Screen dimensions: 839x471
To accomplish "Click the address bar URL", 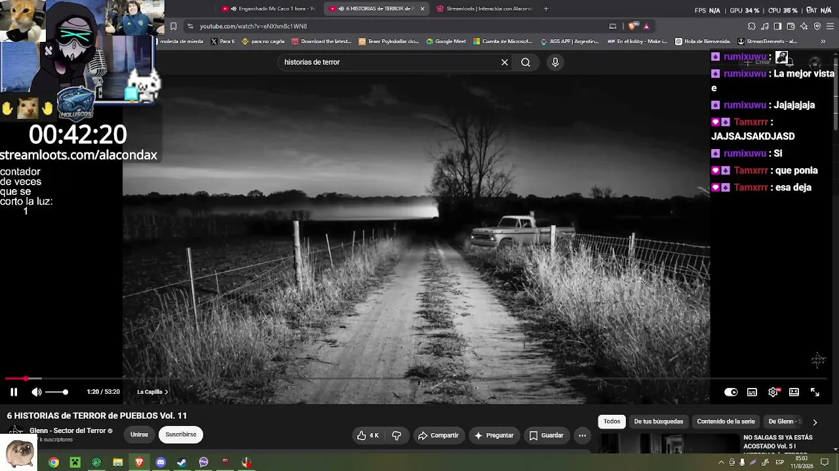I will [x=253, y=26].
